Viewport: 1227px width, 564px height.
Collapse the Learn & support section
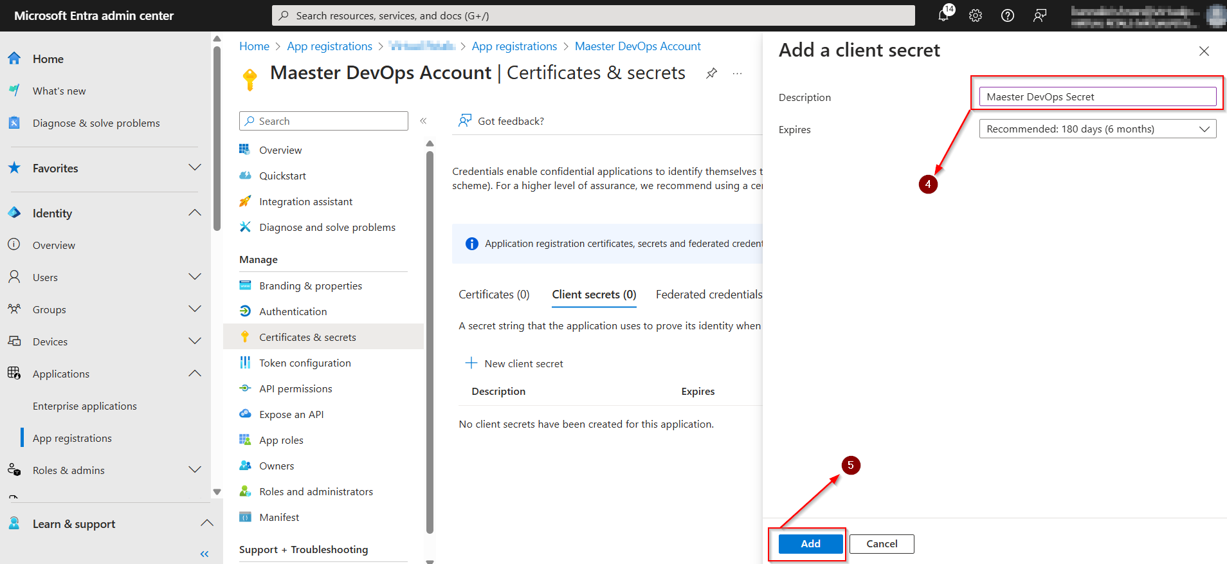coord(207,523)
